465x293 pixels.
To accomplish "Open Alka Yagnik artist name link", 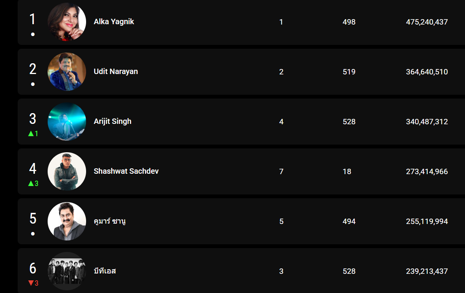I will coord(114,22).
